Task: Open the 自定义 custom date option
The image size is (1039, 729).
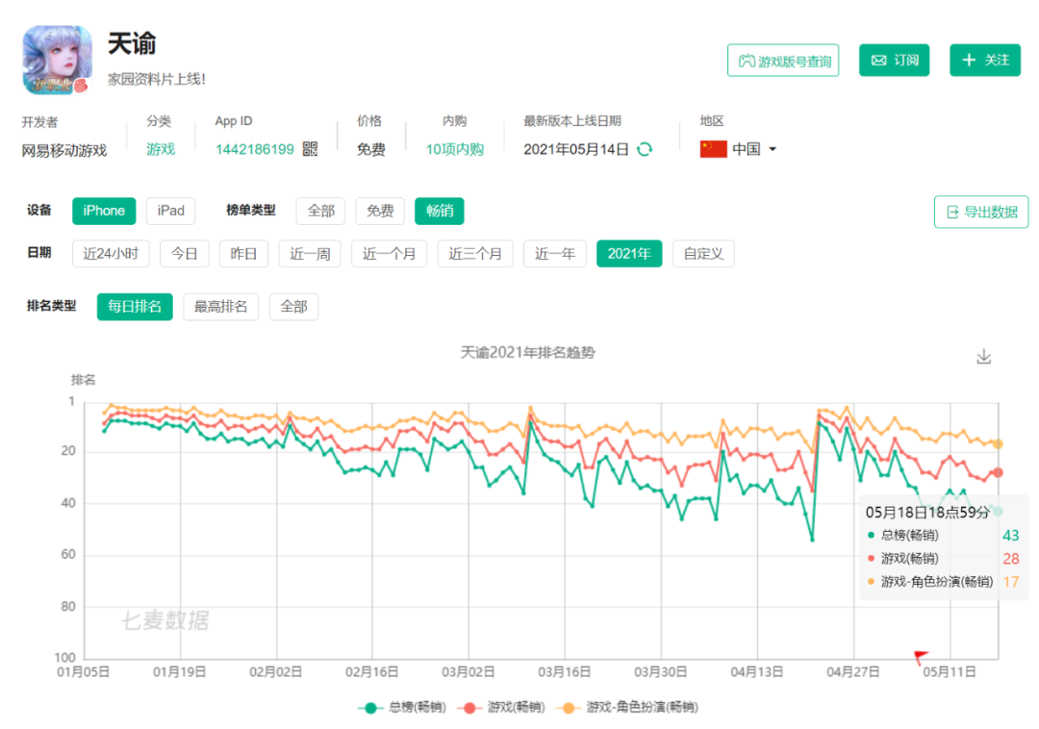Action: click(x=703, y=254)
